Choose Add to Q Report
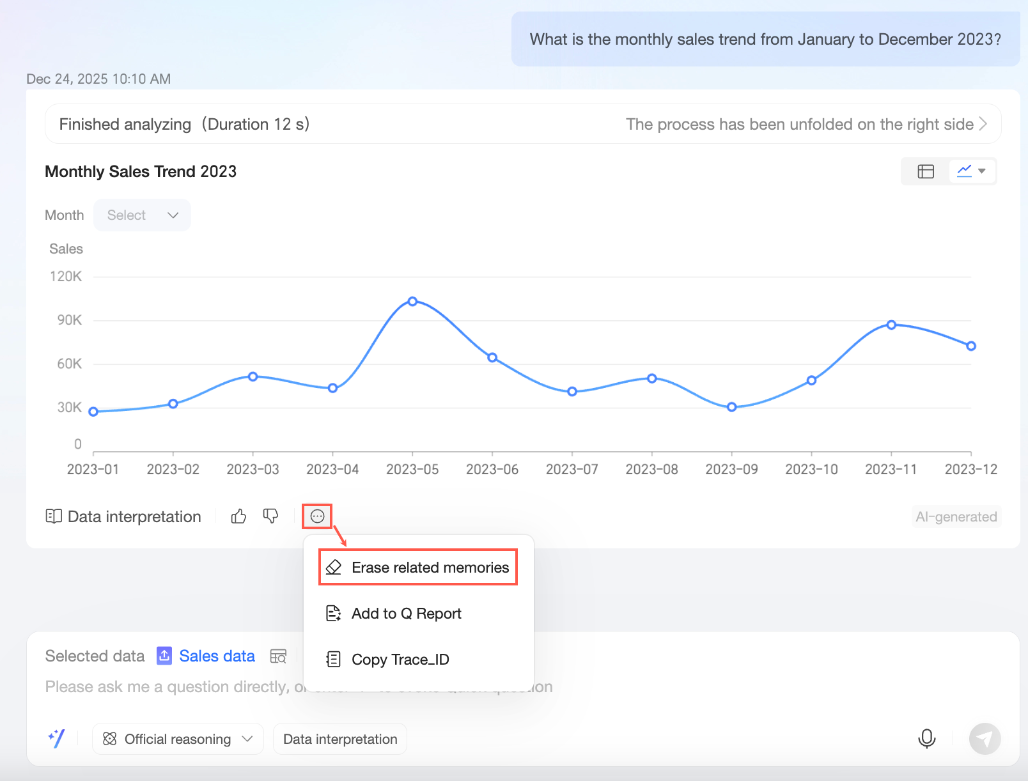Screen dimensions: 1028x781 [406, 614]
